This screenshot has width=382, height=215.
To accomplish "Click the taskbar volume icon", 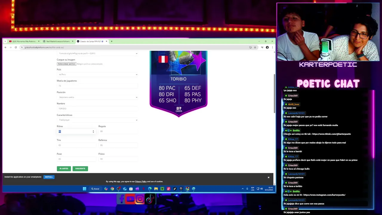I will 261,189.
